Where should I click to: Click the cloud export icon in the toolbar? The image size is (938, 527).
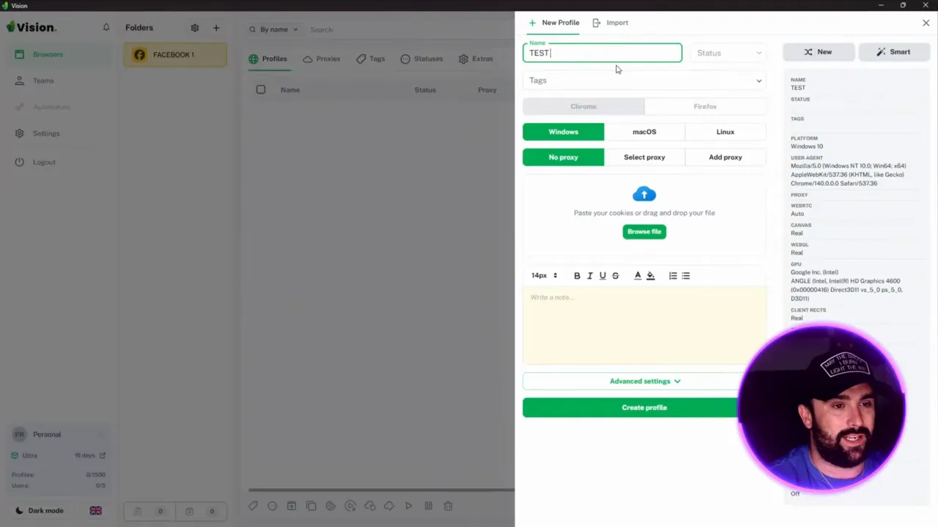tap(369, 506)
